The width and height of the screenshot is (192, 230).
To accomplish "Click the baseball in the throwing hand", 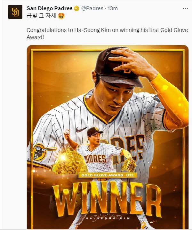I will 67,132.
